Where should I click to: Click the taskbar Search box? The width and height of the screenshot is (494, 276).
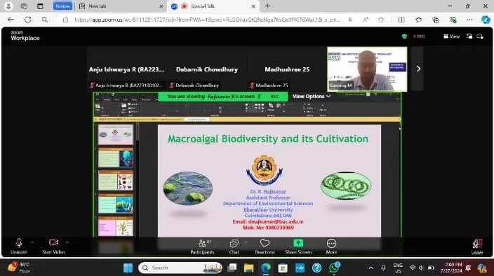point(180,268)
